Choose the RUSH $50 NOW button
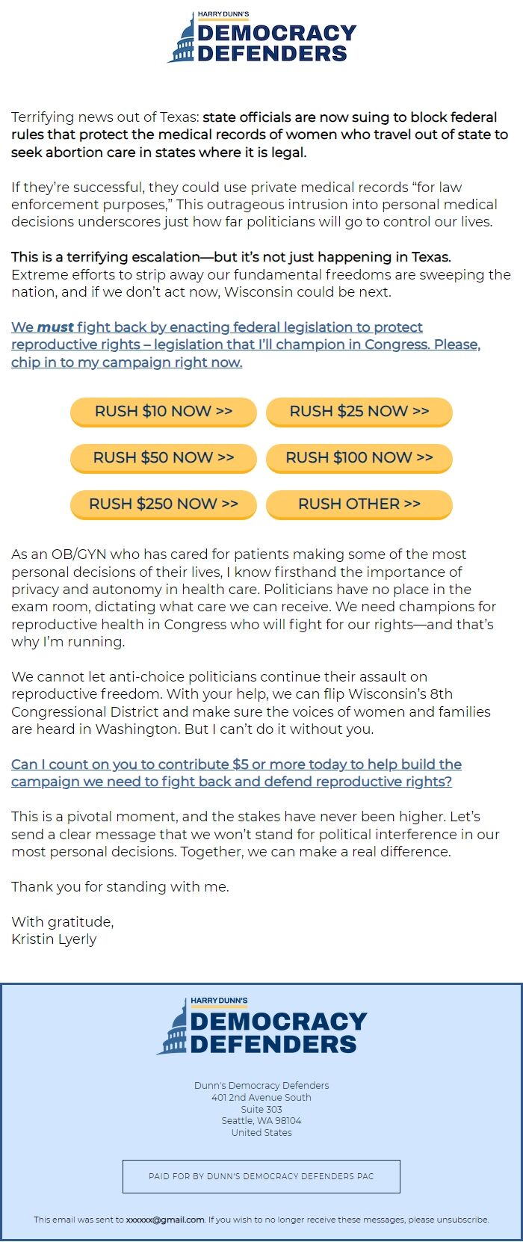 point(164,457)
